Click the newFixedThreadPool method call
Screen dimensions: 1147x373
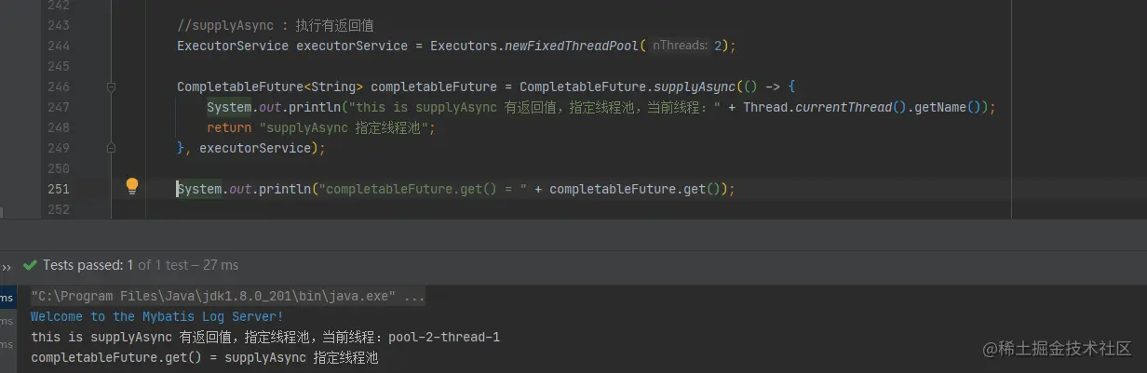tap(572, 46)
